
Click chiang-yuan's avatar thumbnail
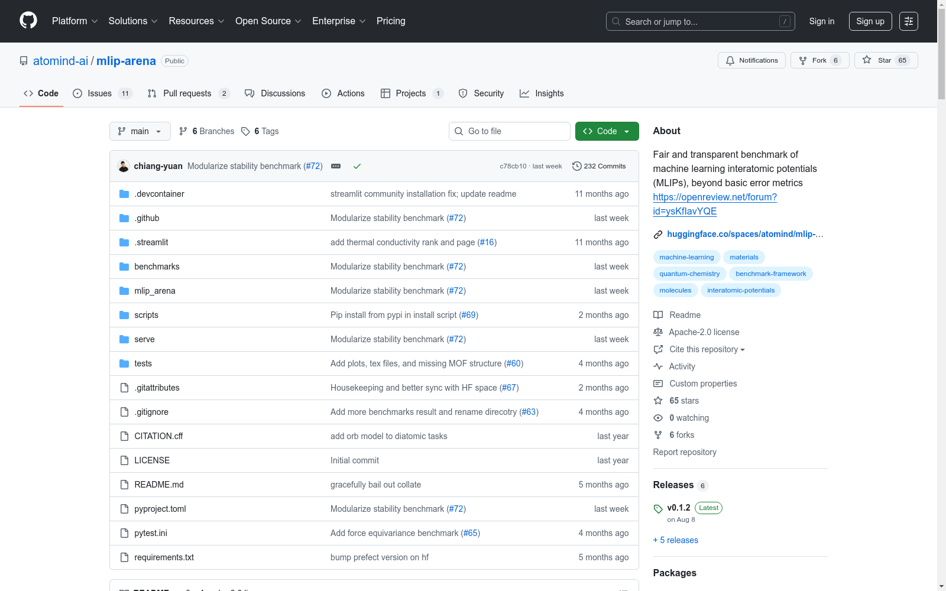point(124,166)
